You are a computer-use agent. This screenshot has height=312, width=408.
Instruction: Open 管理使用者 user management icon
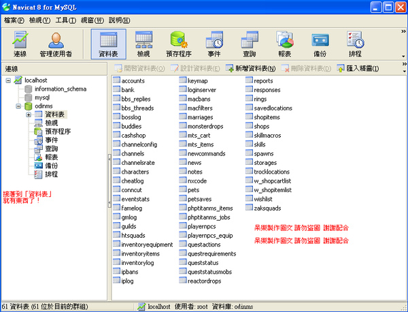[x=56, y=44]
